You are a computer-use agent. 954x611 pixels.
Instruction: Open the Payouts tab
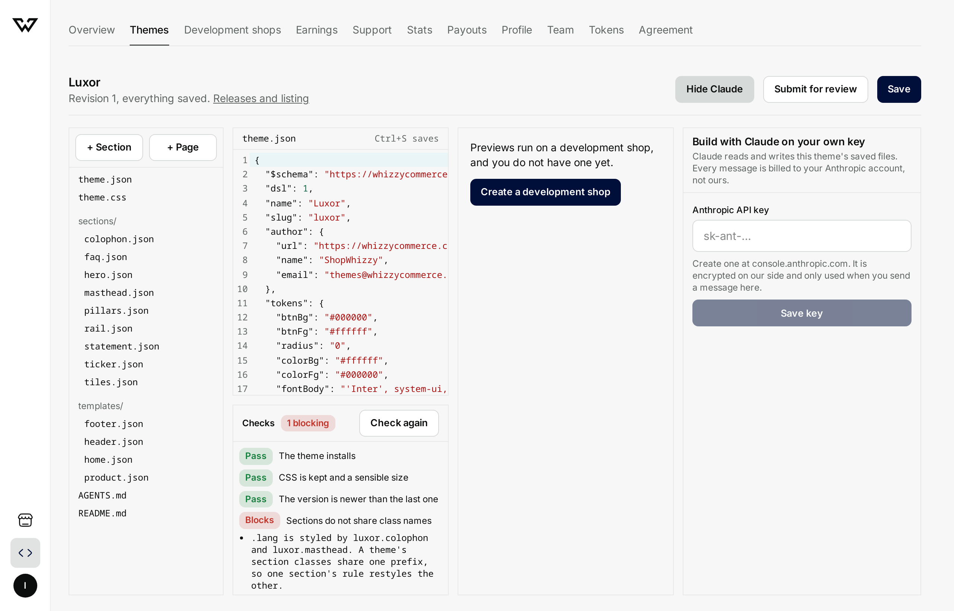point(467,30)
